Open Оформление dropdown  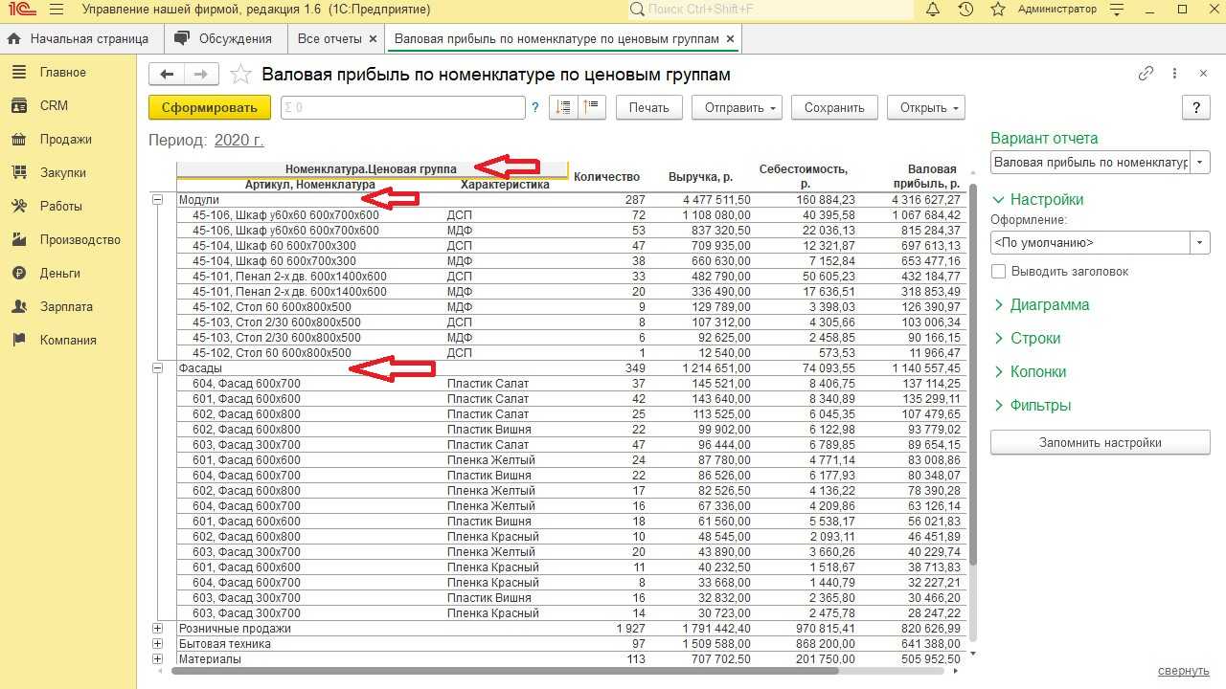(1201, 243)
